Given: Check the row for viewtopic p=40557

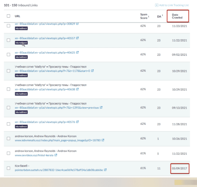Looking at the screenshot, I should (x=9, y=40).
